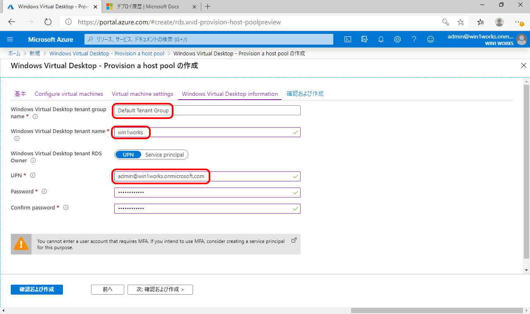This screenshot has height=314, width=530.
Task: Click the Azure resource search box
Action: pyautogui.click(x=209, y=39)
